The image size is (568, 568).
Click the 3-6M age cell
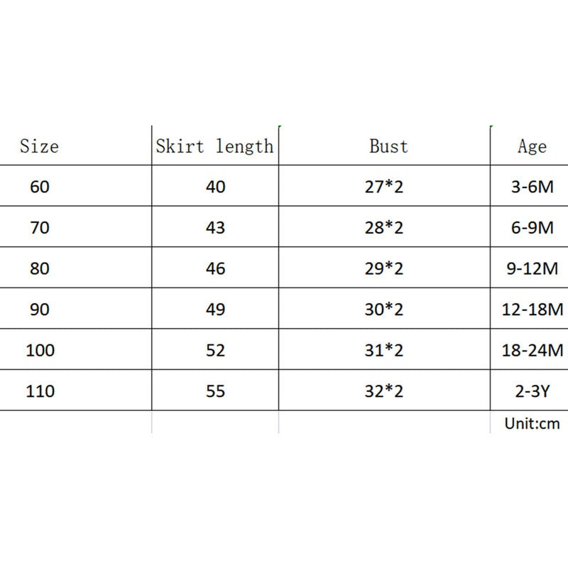point(532,187)
